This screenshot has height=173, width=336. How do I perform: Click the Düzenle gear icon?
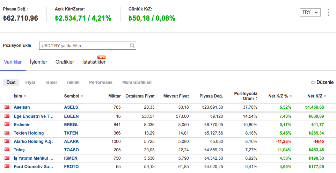313,82
